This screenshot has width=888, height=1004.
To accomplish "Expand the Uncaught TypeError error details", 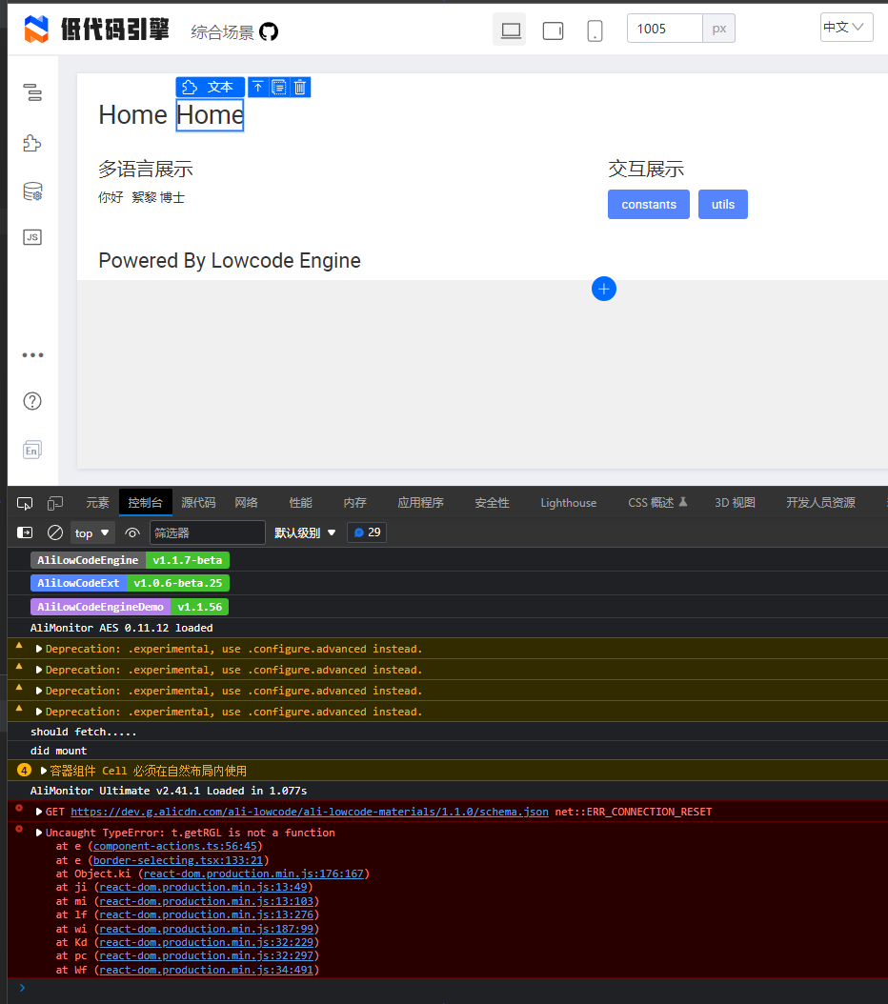I will 40,832.
